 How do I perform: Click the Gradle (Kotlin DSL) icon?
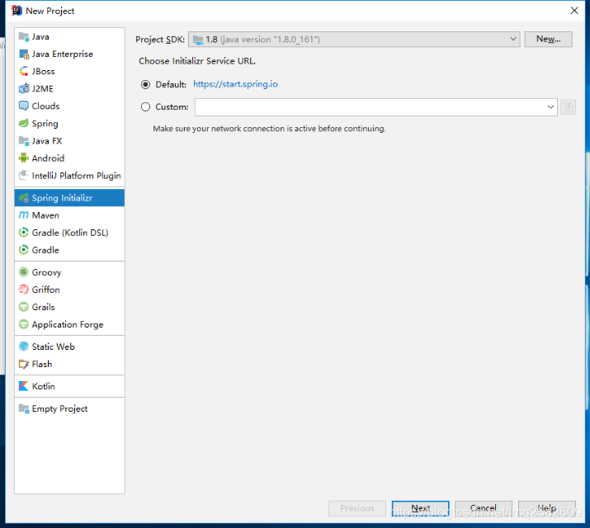click(24, 233)
